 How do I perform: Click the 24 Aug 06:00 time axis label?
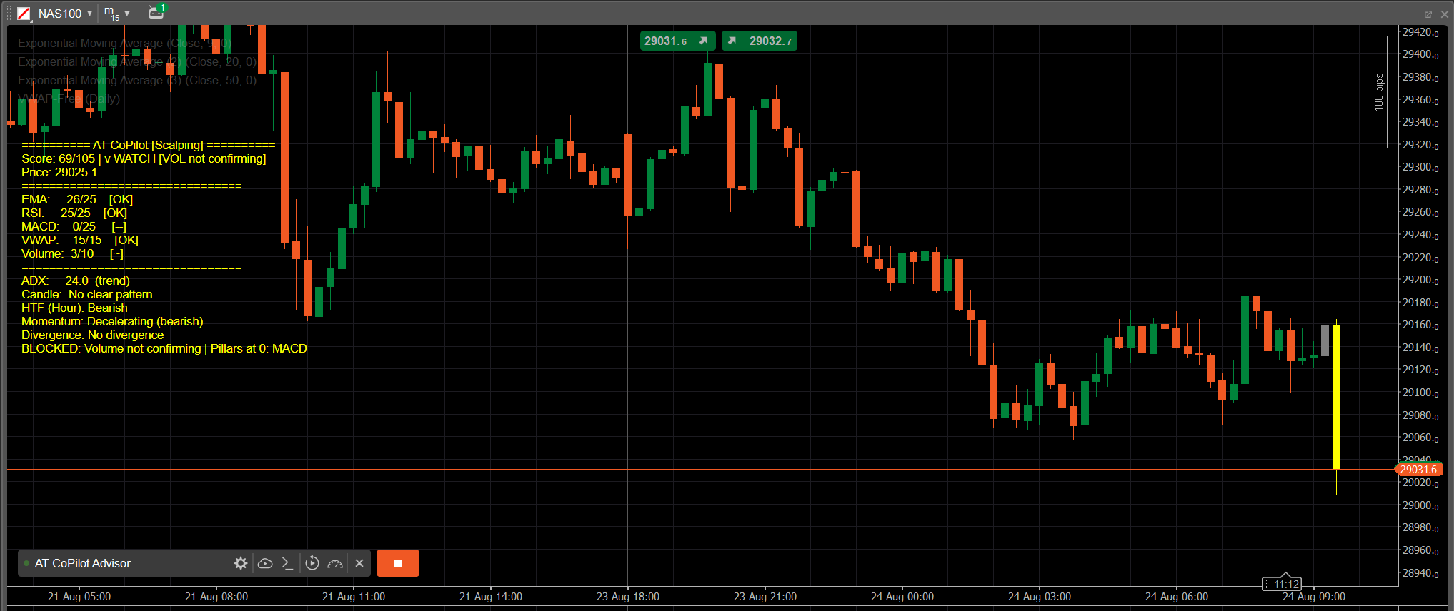(1177, 597)
